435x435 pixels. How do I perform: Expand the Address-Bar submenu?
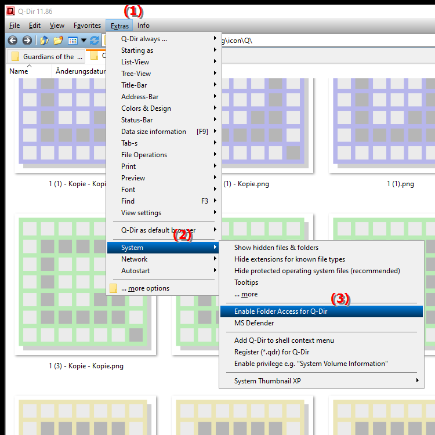pos(163,97)
